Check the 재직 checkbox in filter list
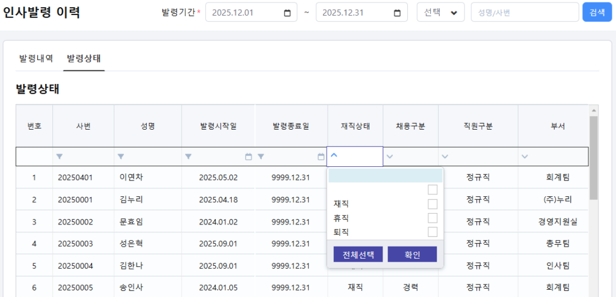616x297 pixels. pyautogui.click(x=432, y=204)
